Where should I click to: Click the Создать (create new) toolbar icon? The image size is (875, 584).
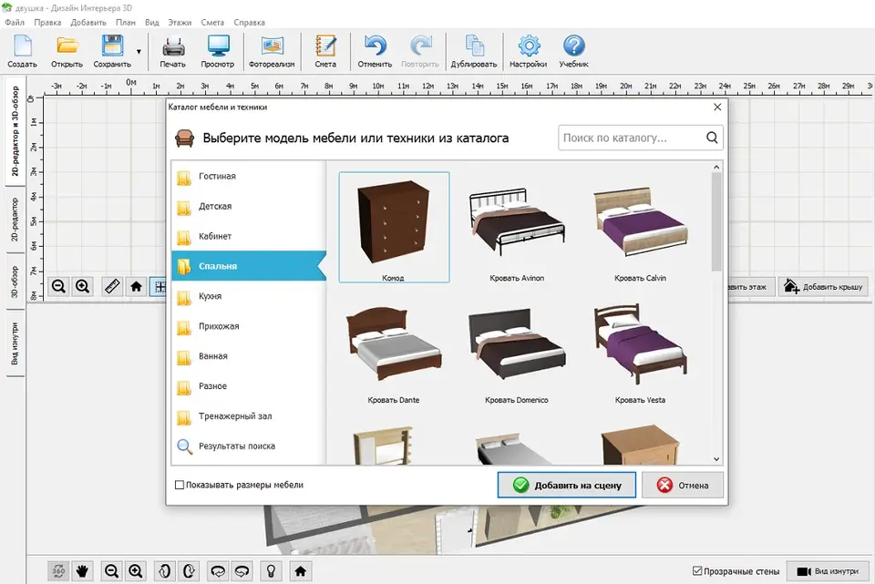coord(22,51)
